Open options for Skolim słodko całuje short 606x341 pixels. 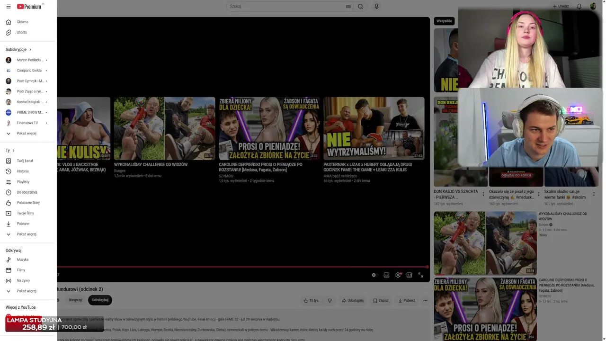point(594,194)
